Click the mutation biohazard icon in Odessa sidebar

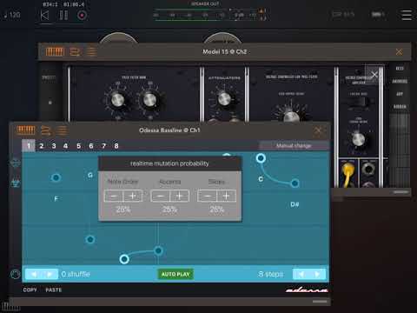[x=16, y=183]
